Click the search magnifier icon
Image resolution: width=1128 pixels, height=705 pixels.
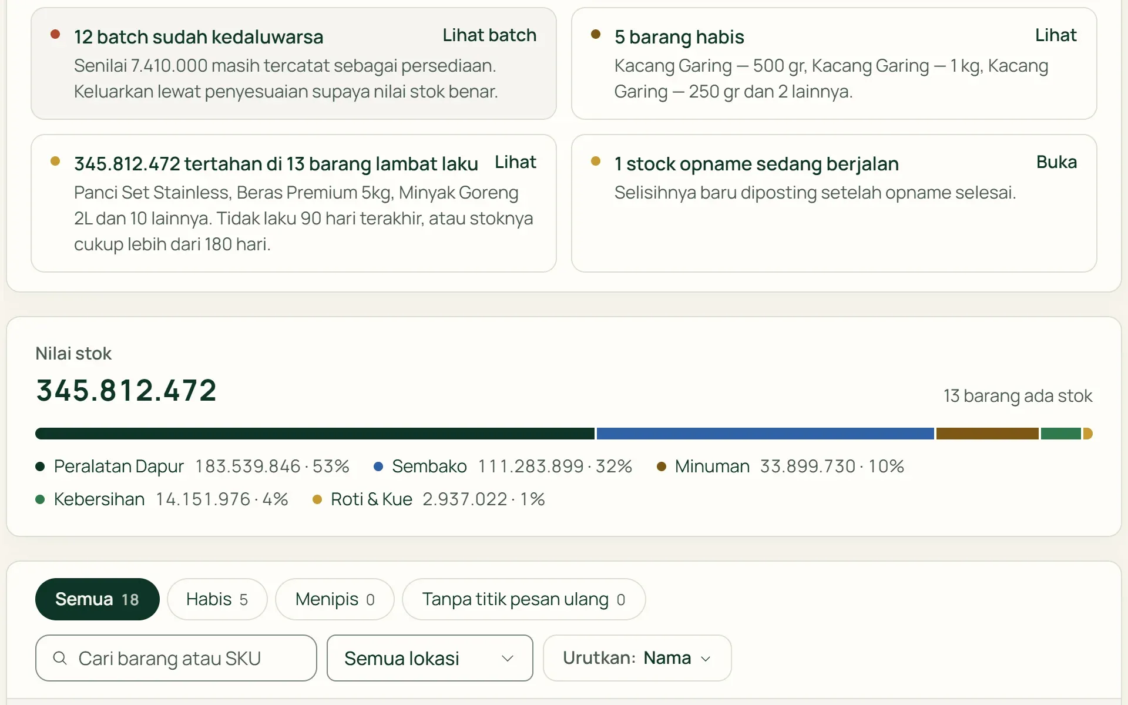click(x=60, y=658)
